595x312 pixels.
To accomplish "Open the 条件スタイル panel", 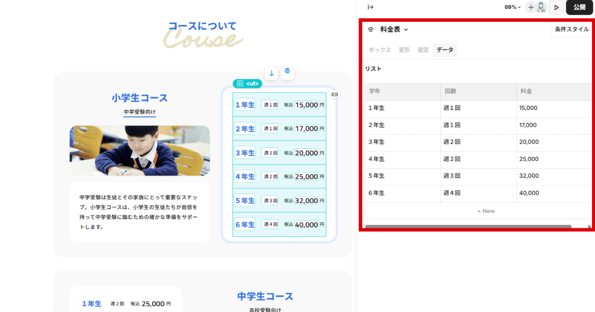I will (x=571, y=29).
